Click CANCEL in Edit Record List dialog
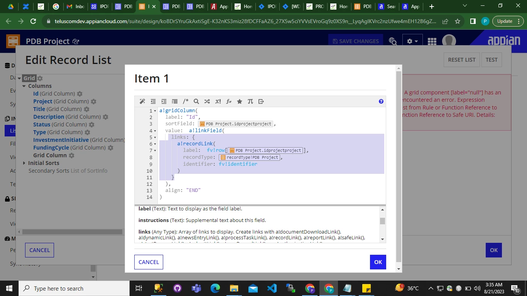This screenshot has height=296, width=527. (39, 250)
